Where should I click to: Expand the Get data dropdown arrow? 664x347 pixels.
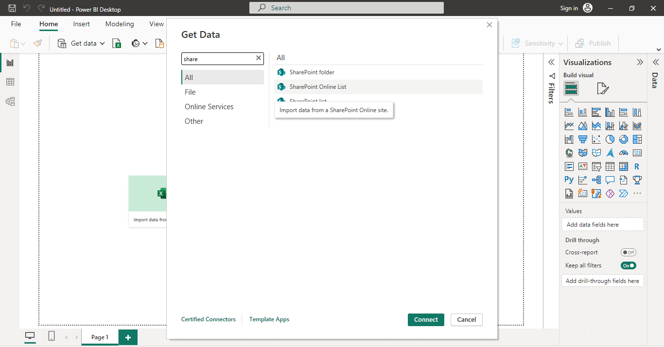coord(103,44)
